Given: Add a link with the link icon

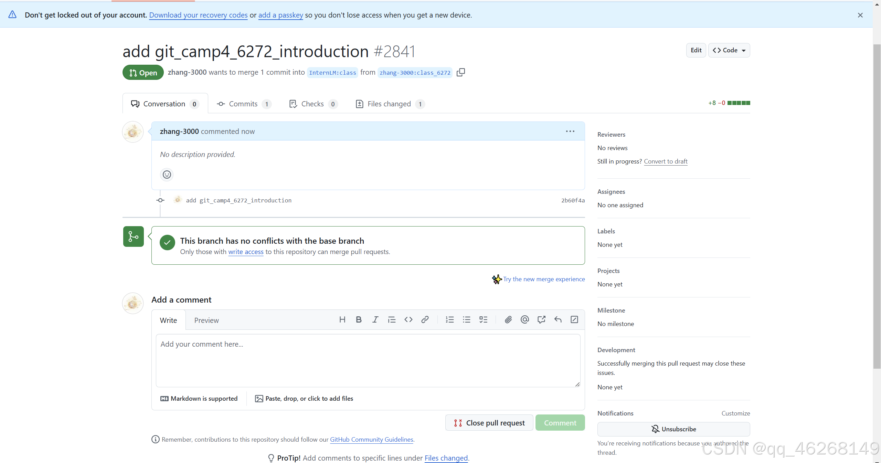Looking at the screenshot, I should 425,320.
